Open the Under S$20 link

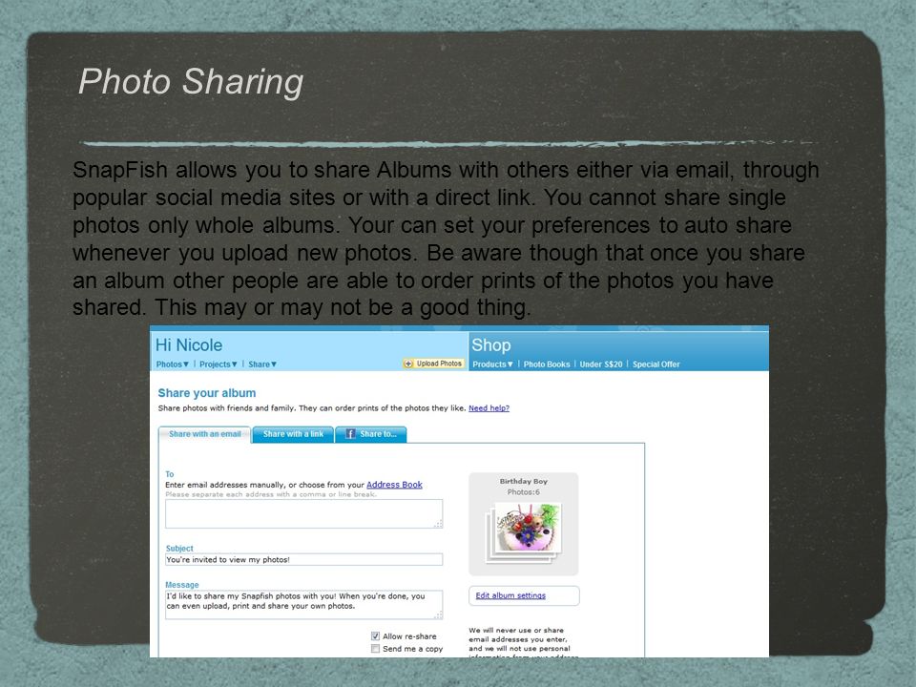click(600, 364)
